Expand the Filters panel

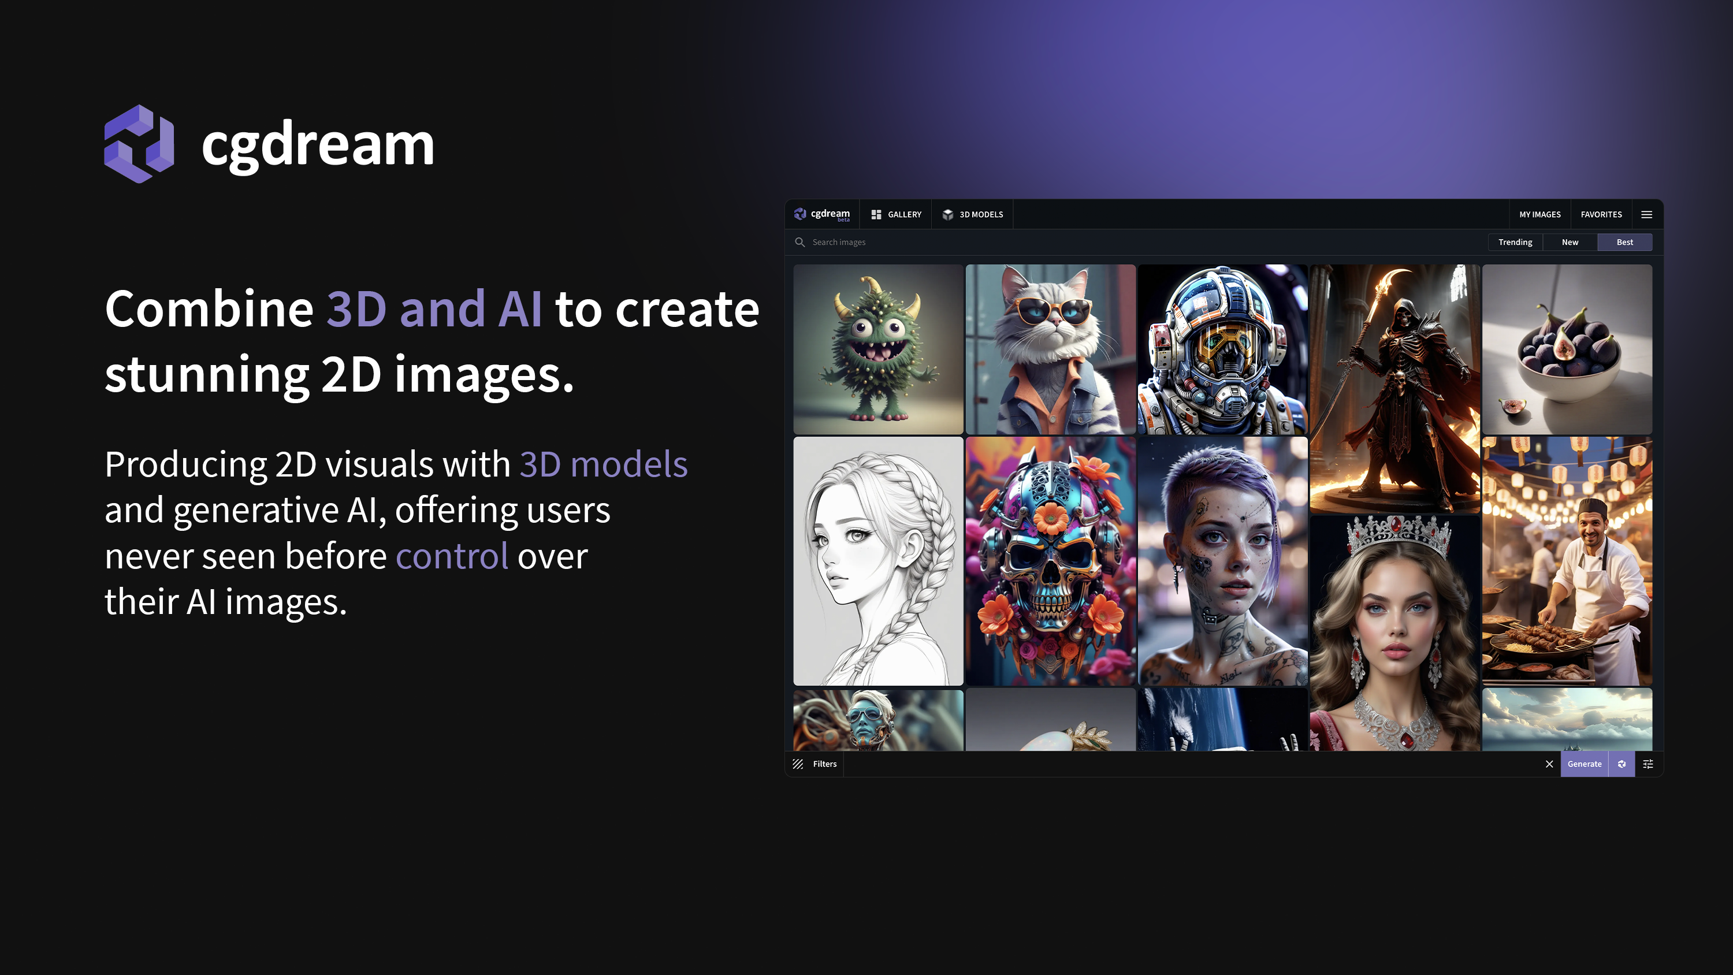click(824, 764)
